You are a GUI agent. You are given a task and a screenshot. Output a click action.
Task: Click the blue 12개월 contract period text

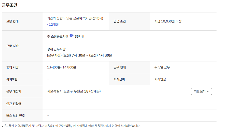[54, 24]
